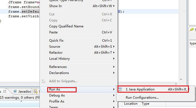Click the Add to Snippets icon
196x108 pixels.
pos(43,81)
